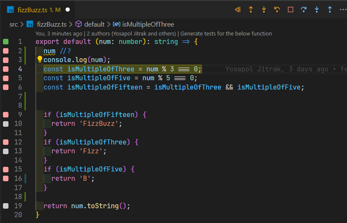
Task: Click 'Generate tests for the below function' link
Action: 226,33
